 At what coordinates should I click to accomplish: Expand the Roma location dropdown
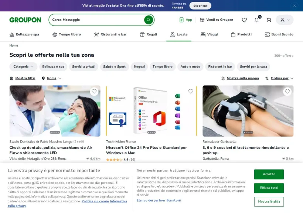point(51,78)
